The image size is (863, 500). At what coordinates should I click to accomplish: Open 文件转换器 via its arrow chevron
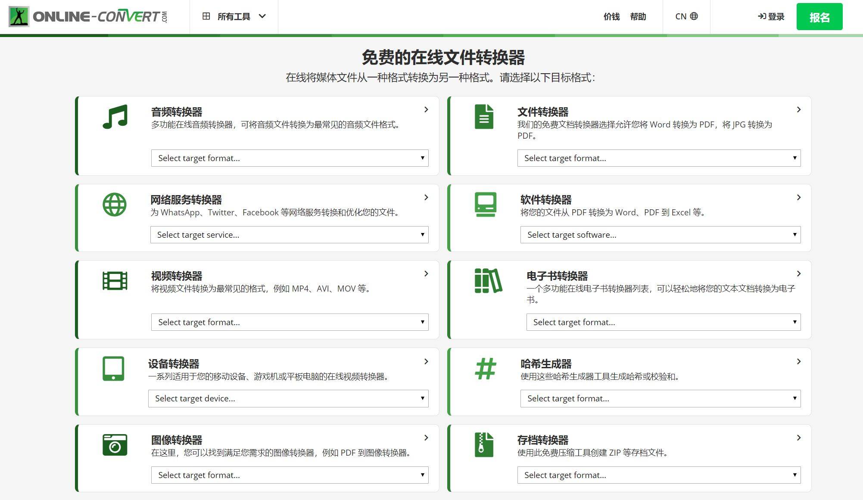click(798, 109)
